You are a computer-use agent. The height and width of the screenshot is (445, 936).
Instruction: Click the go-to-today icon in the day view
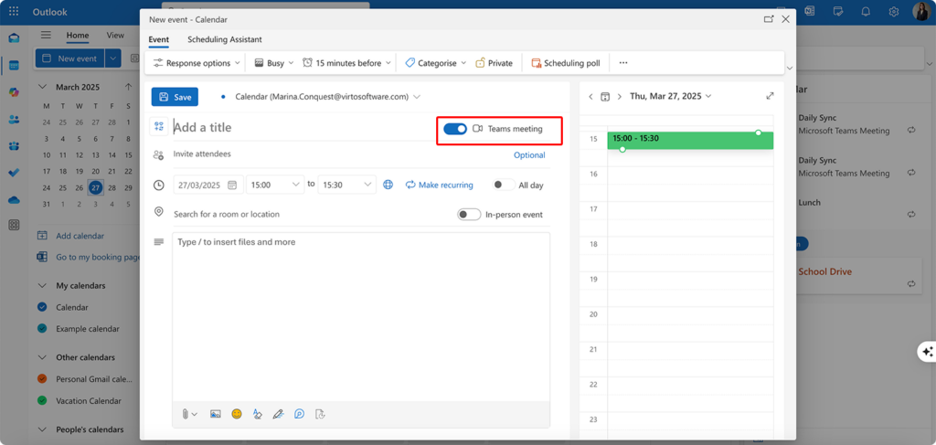click(605, 96)
